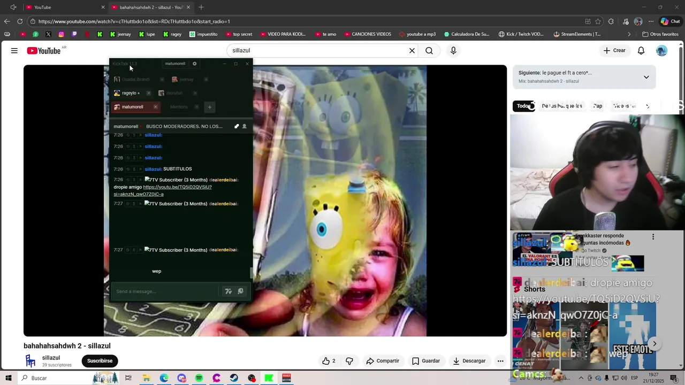The image size is (685, 385).
Task: Open browser extensions puzzle icon
Action: pyautogui.click(x=611, y=21)
